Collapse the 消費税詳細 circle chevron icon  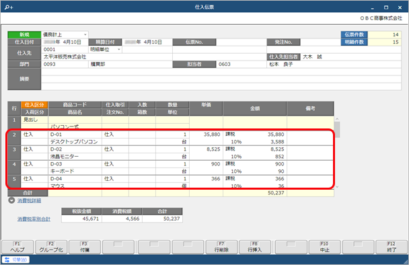point(11,200)
